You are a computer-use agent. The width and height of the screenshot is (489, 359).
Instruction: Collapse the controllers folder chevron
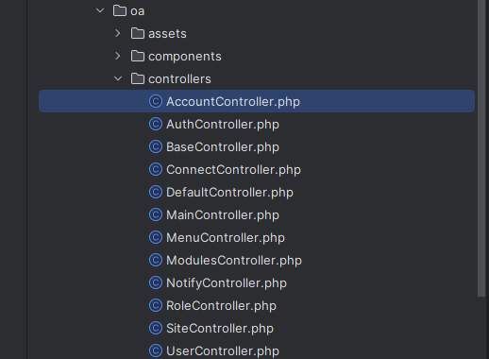point(118,78)
